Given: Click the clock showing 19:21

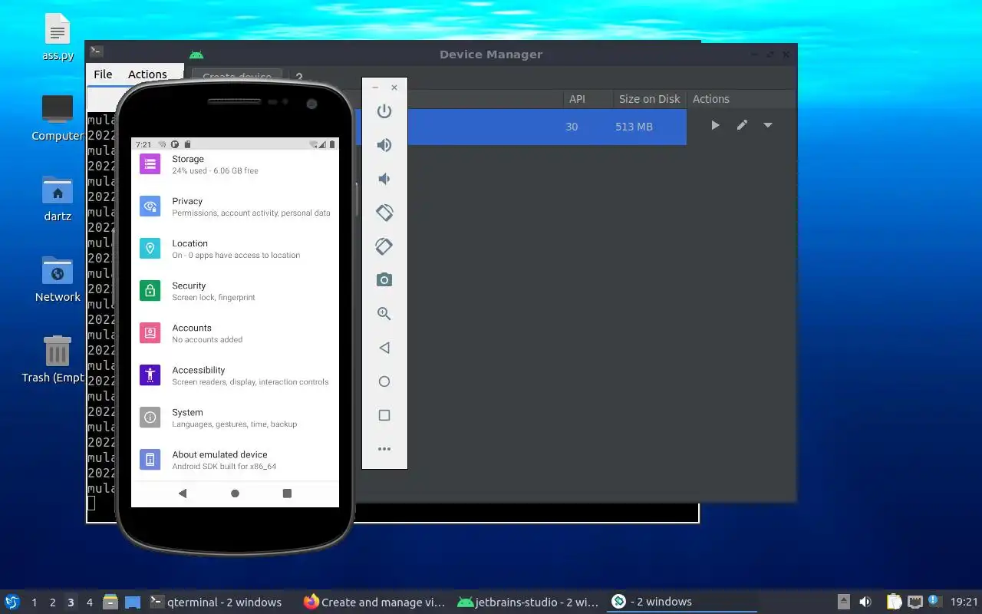Looking at the screenshot, I should click(964, 602).
